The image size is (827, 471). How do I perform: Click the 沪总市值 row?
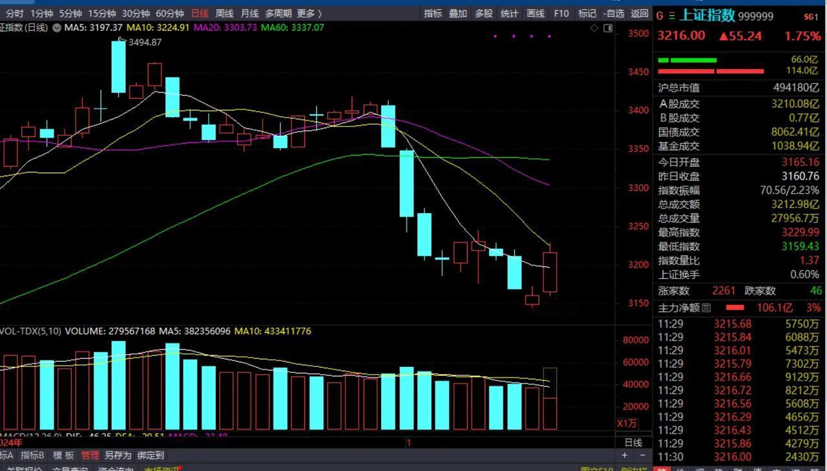point(738,87)
